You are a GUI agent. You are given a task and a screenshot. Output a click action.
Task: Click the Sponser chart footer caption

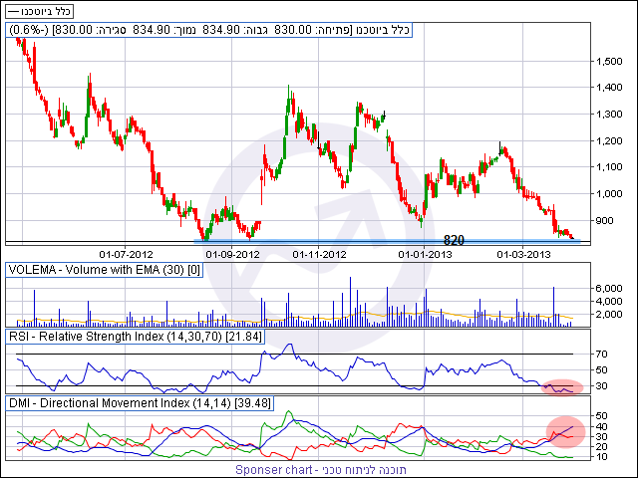tap(321, 470)
